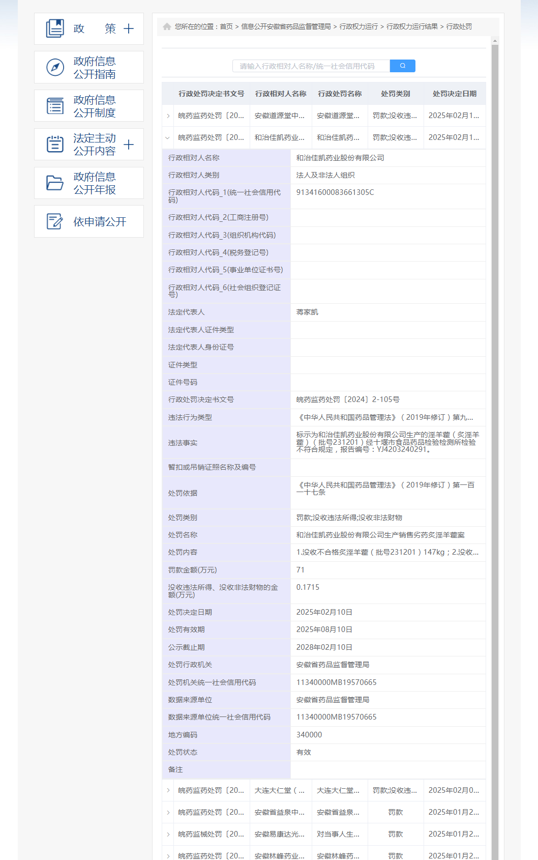Click the 违法事实 description text
The width and height of the screenshot is (538, 860).
[388, 442]
